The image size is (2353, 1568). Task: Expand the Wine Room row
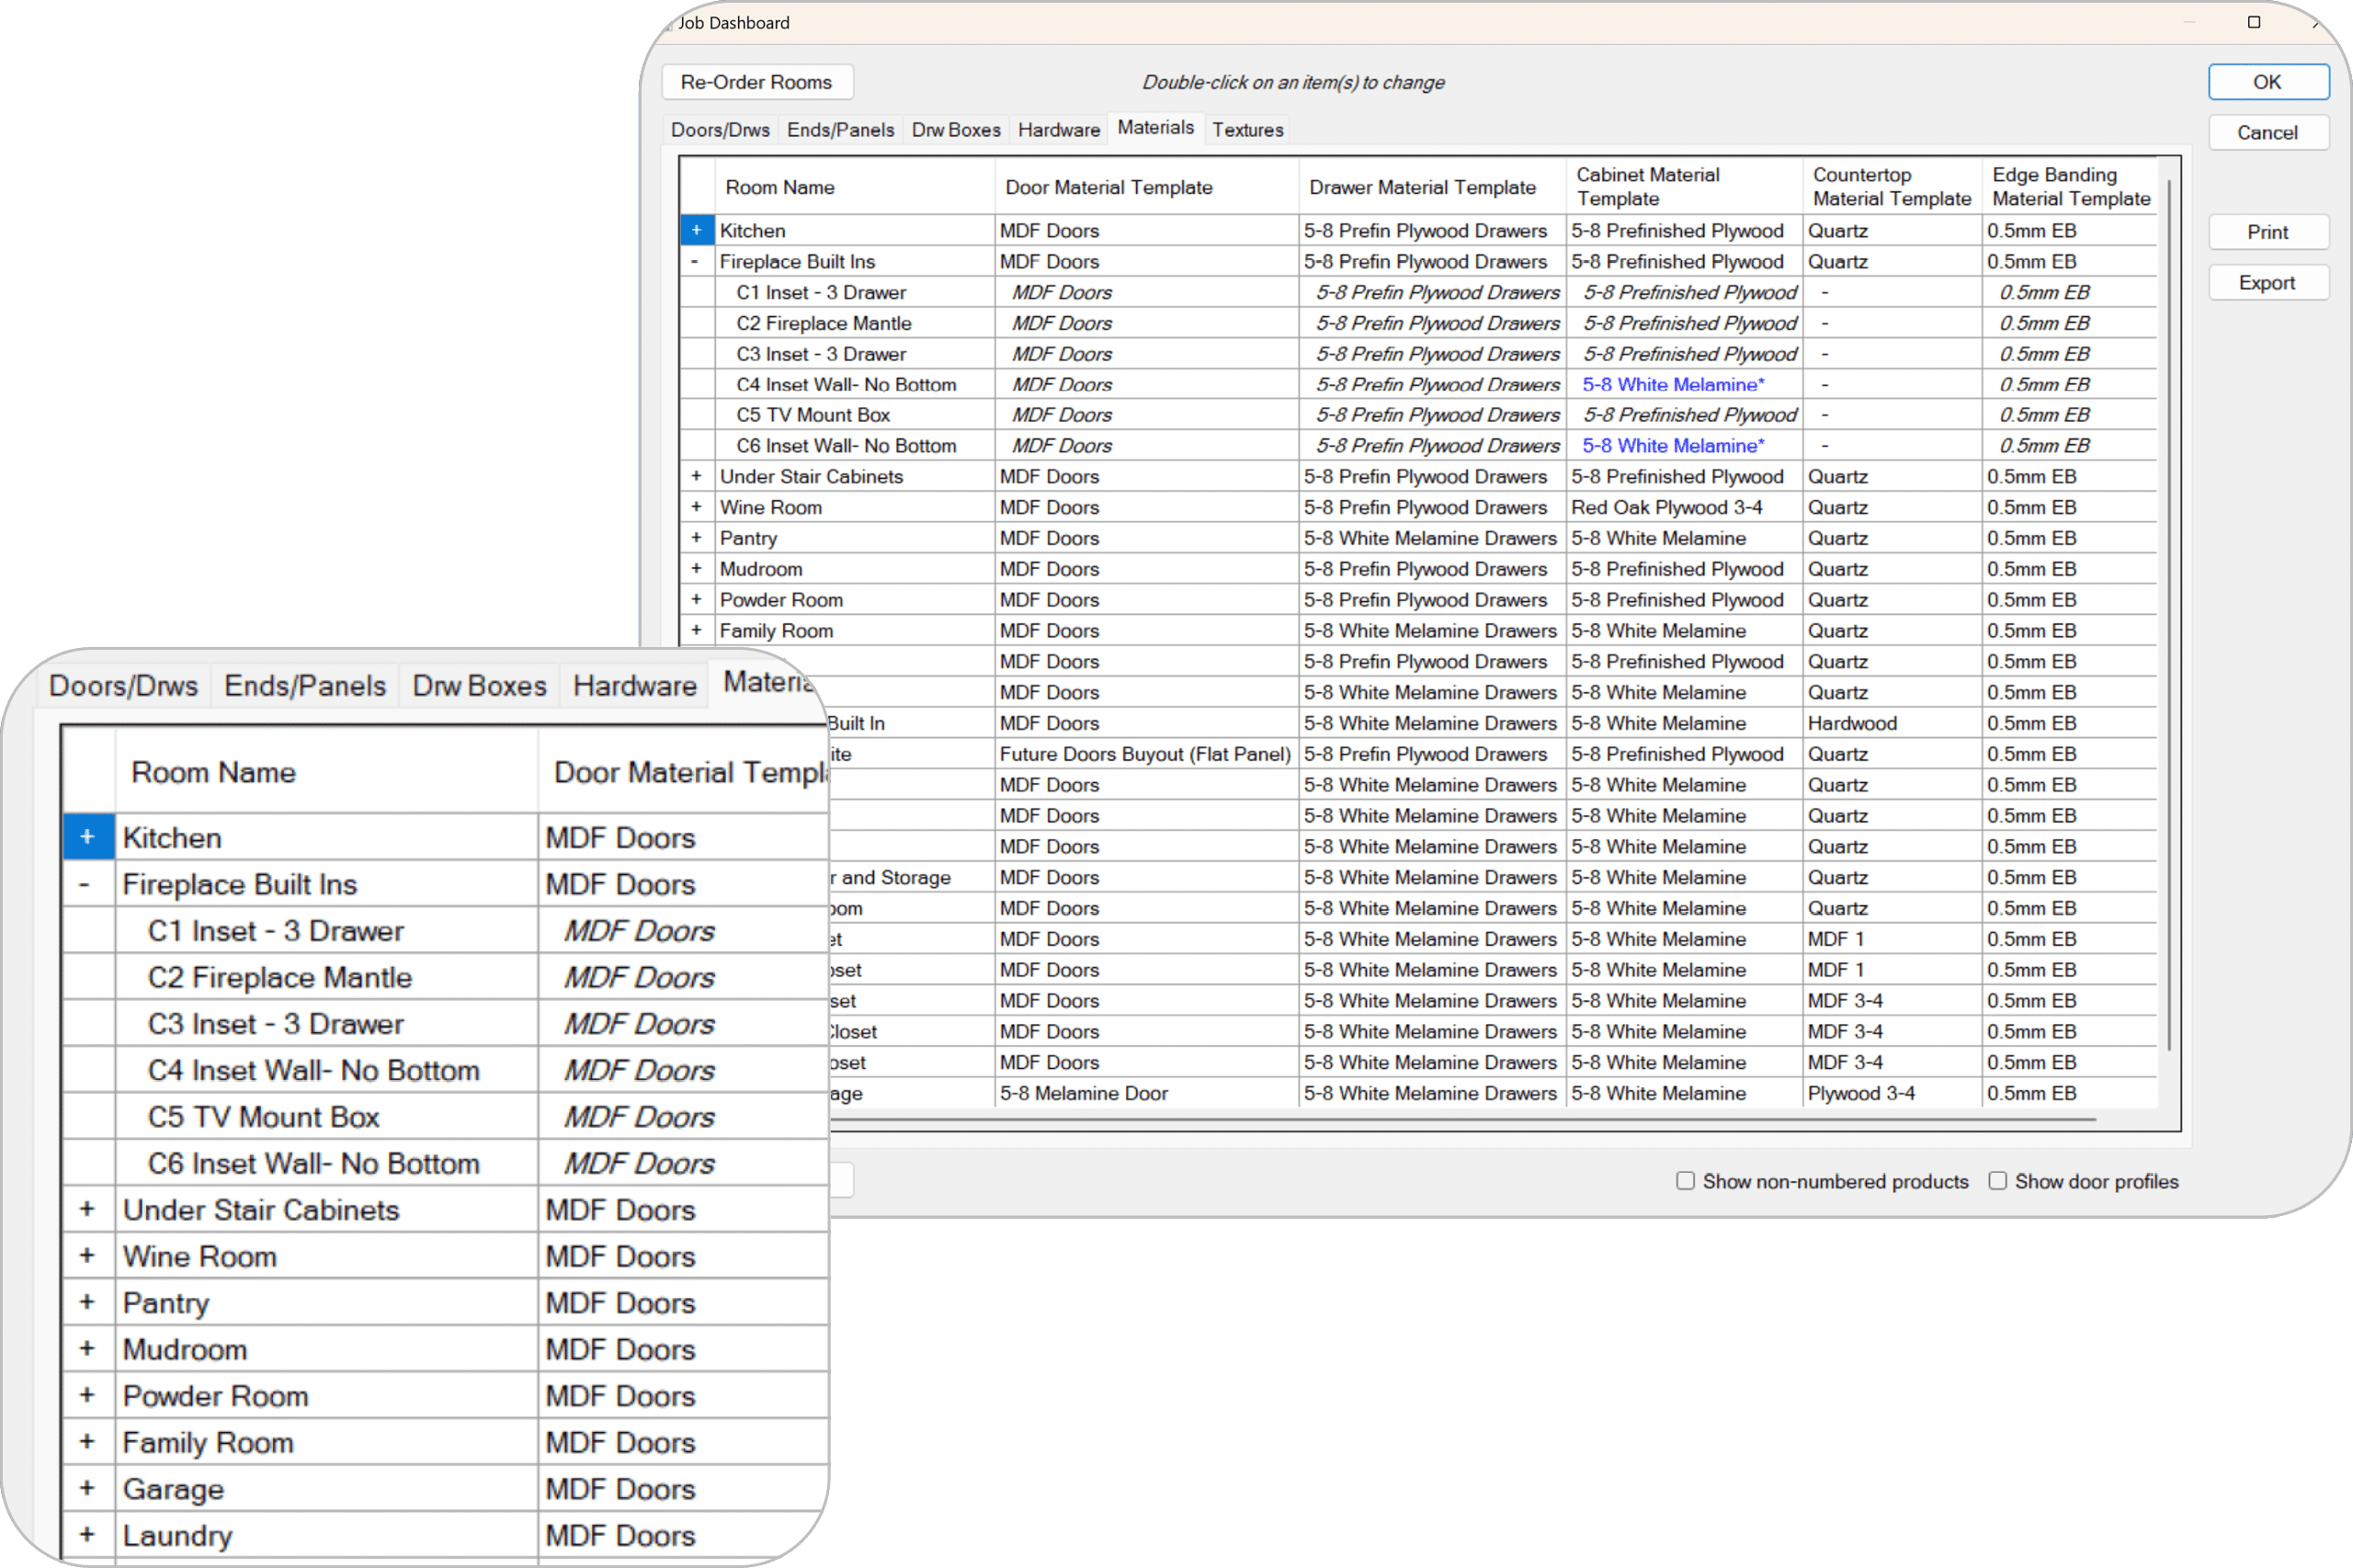(697, 507)
